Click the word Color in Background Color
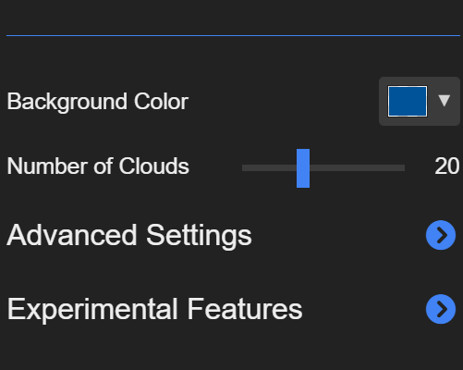Viewport: 463px width, 370px height. 161,102
